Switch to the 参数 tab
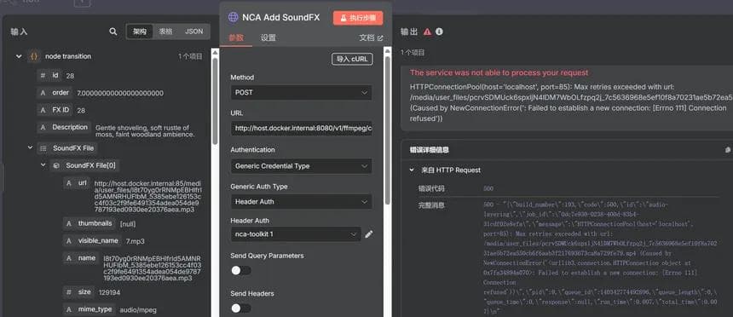 click(236, 37)
